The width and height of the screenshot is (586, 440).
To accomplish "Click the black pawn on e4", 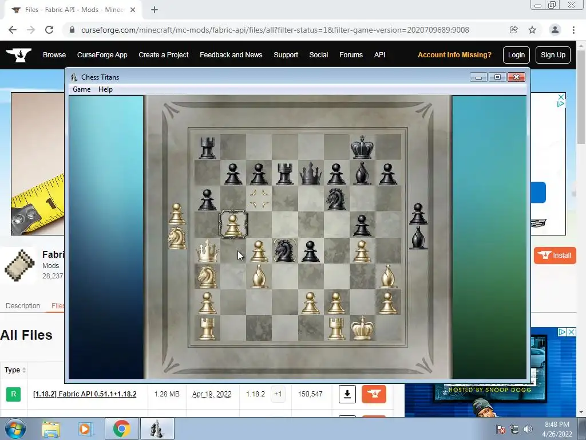I will (311, 251).
